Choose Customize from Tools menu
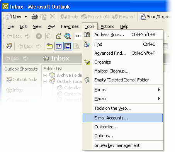The width and height of the screenshot is (175, 152). [123, 127]
